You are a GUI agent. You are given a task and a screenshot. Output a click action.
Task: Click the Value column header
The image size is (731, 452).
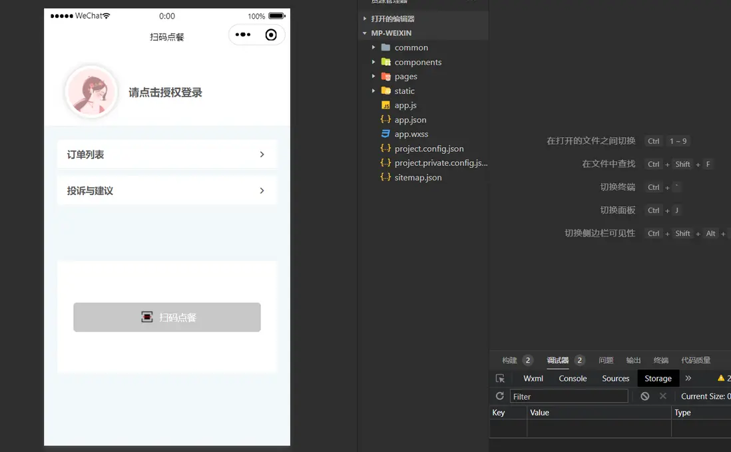point(599,413)
